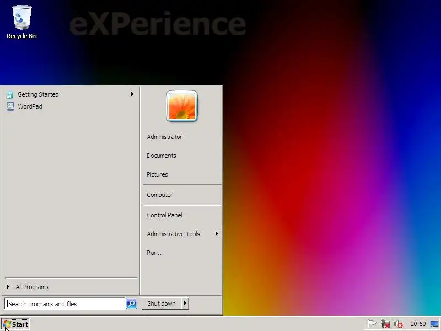441x331 pixels.
Task: Select the Getting Started entry
Action: click(38, 94)
